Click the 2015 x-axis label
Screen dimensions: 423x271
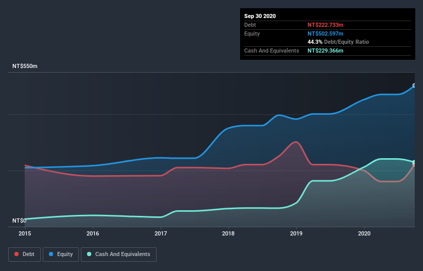25,233
